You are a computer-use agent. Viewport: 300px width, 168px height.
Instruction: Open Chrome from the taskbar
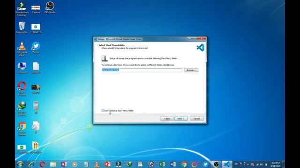184,164
